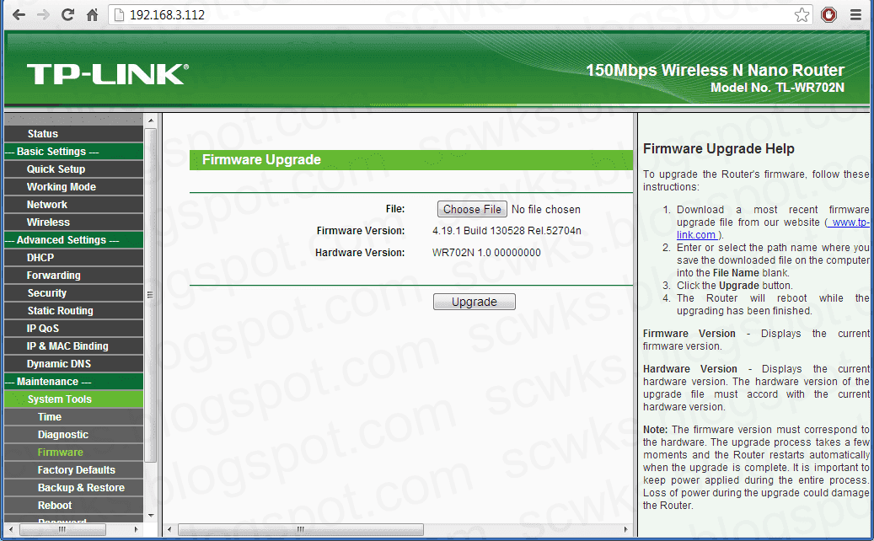Click the Upgrade button
This screenshot has width=874, height=541.
[x=474, y=301]
